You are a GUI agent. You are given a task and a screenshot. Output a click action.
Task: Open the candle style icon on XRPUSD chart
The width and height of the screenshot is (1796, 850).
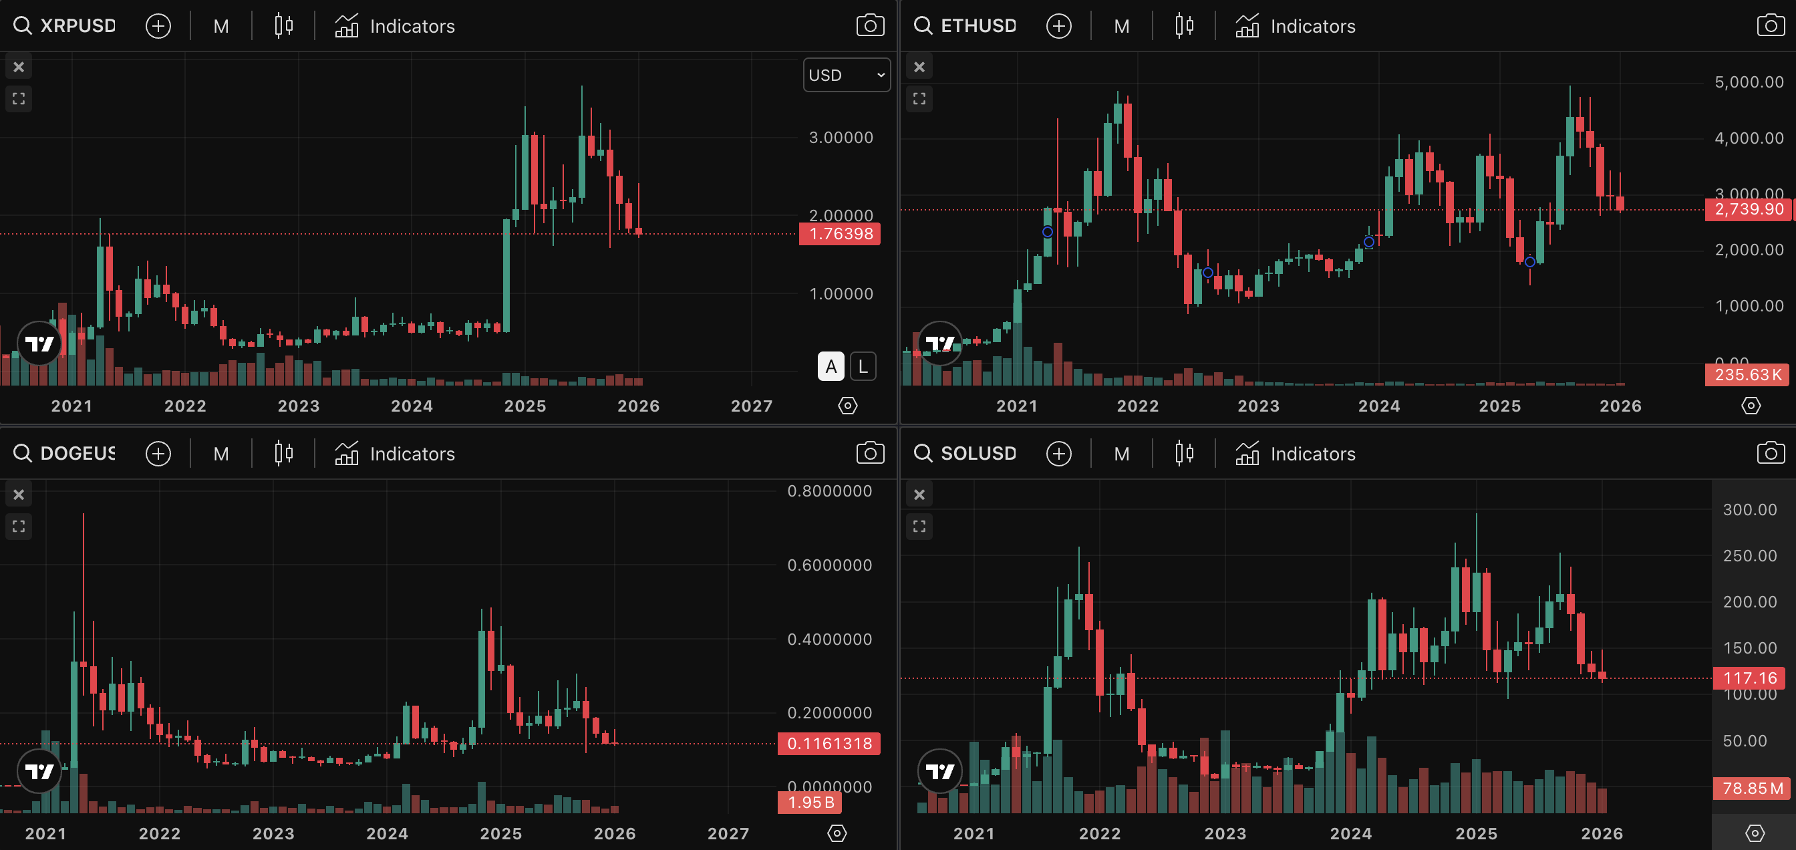[283, 25]
